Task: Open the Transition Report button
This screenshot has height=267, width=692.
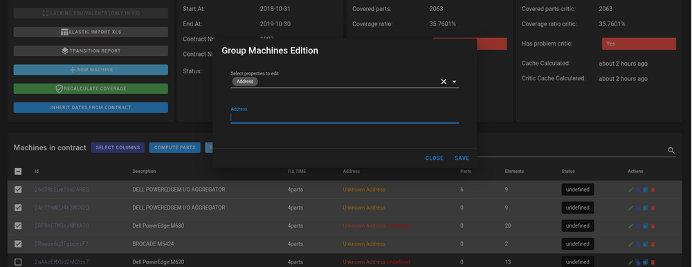Action: (x=91, y=50)
